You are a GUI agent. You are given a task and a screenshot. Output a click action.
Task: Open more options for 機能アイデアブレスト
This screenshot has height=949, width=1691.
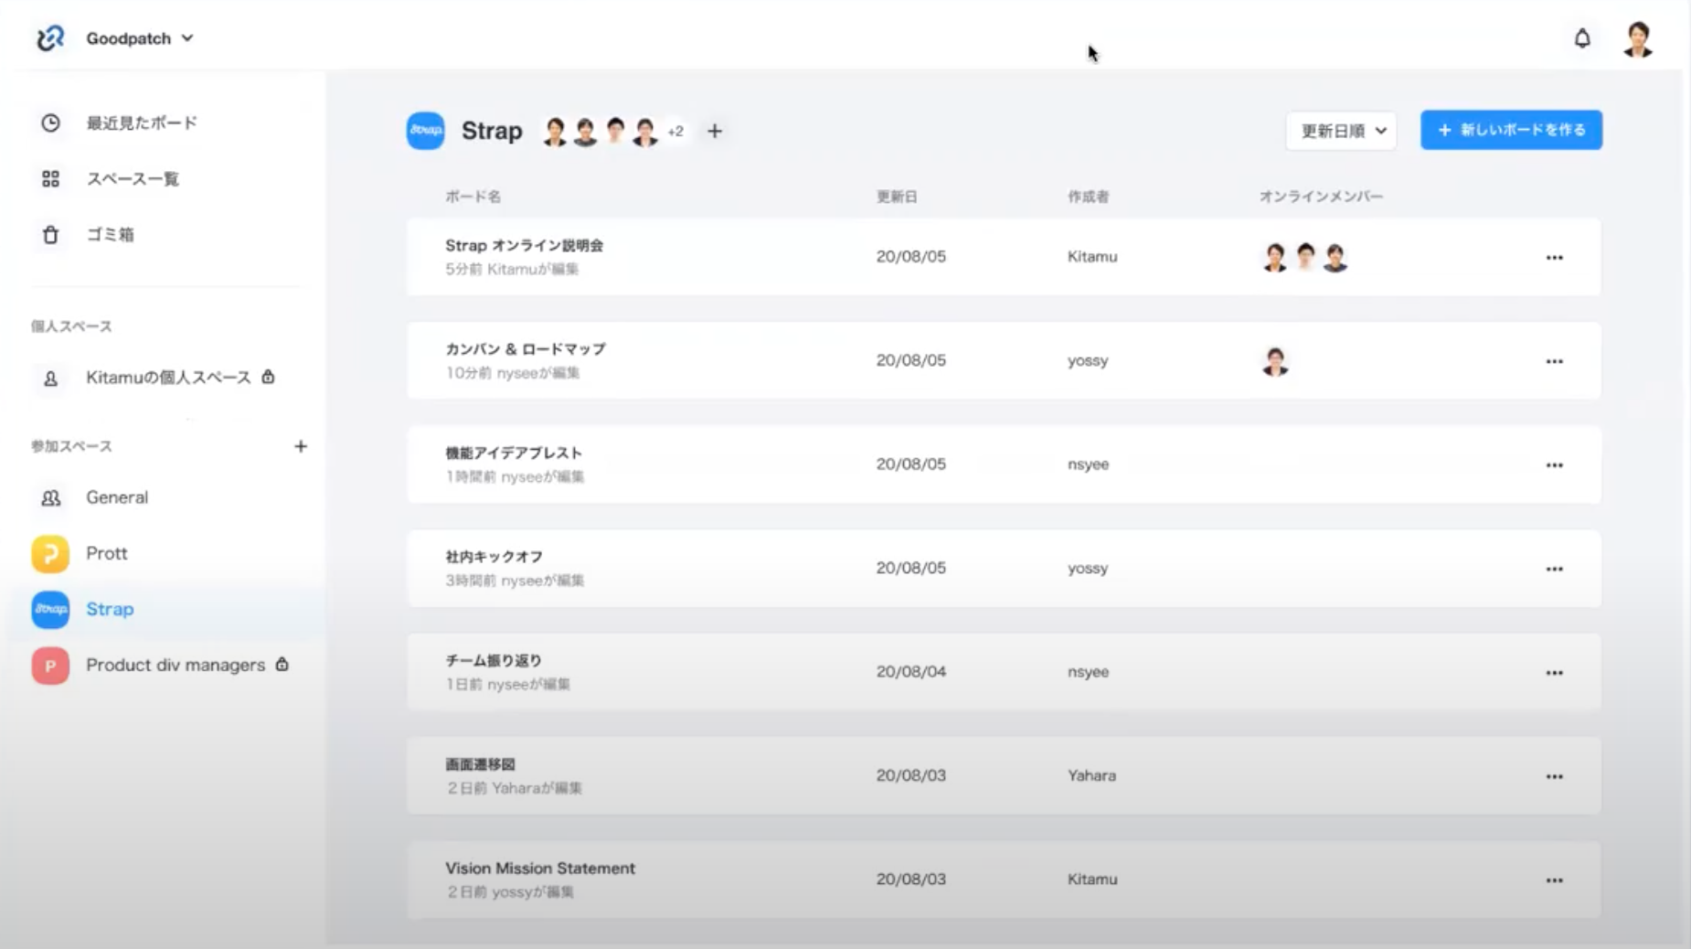(x=1555, y=465)
